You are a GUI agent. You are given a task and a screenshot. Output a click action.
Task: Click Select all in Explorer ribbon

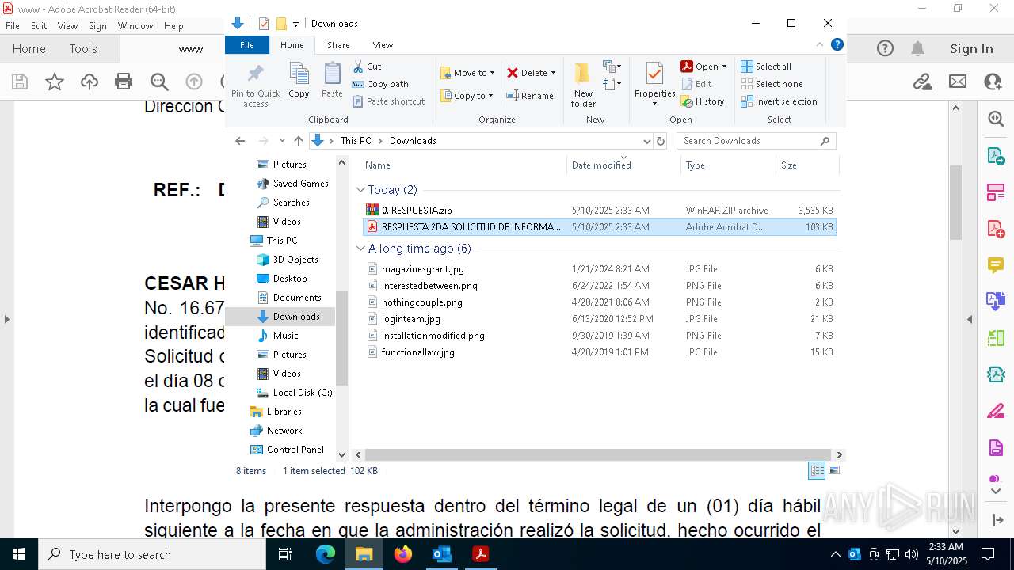click(766, 66)
